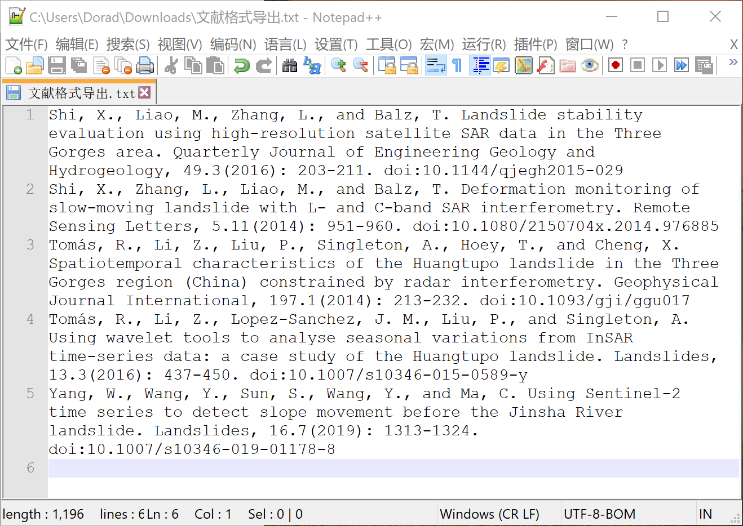Viewport: 743px width, 526px height.
Task: Open the user-defined language lightning icon
Action: click(501, 66)
